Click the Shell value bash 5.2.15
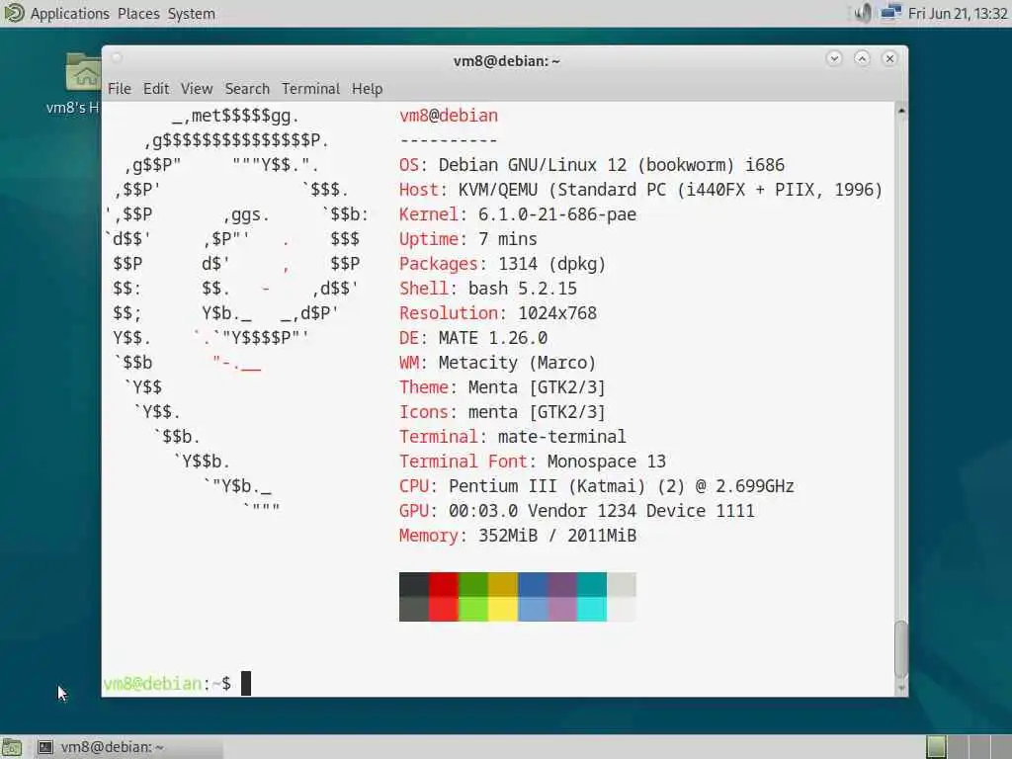Image resolution: width=1012 pixels, height=759 pixels. tap(522, 289)
